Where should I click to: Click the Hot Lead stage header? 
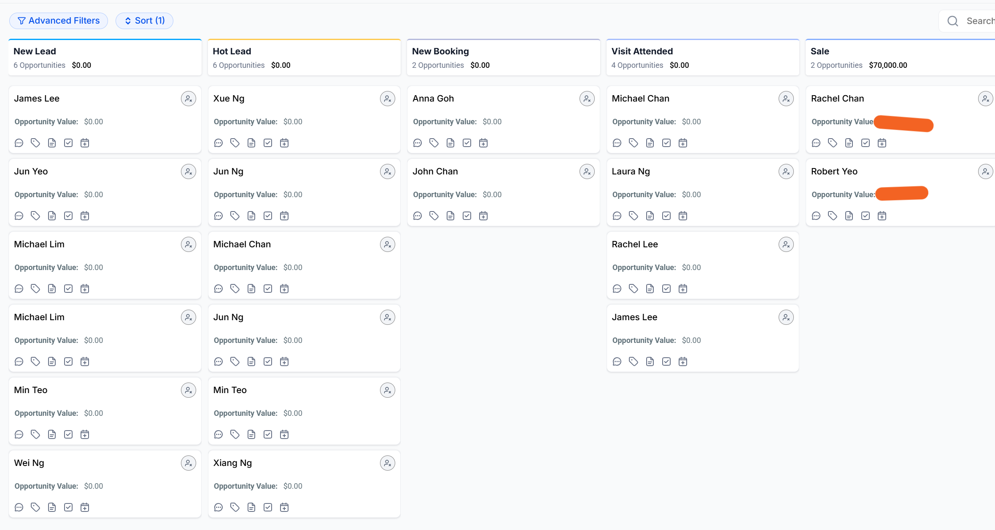(x=232, y=51)
